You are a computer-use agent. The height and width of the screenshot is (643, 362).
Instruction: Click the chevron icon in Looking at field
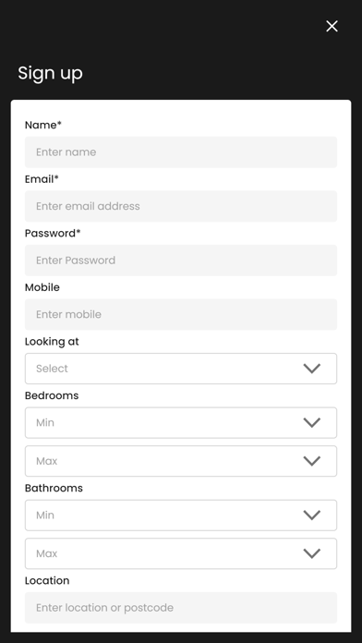pos(311,369)
